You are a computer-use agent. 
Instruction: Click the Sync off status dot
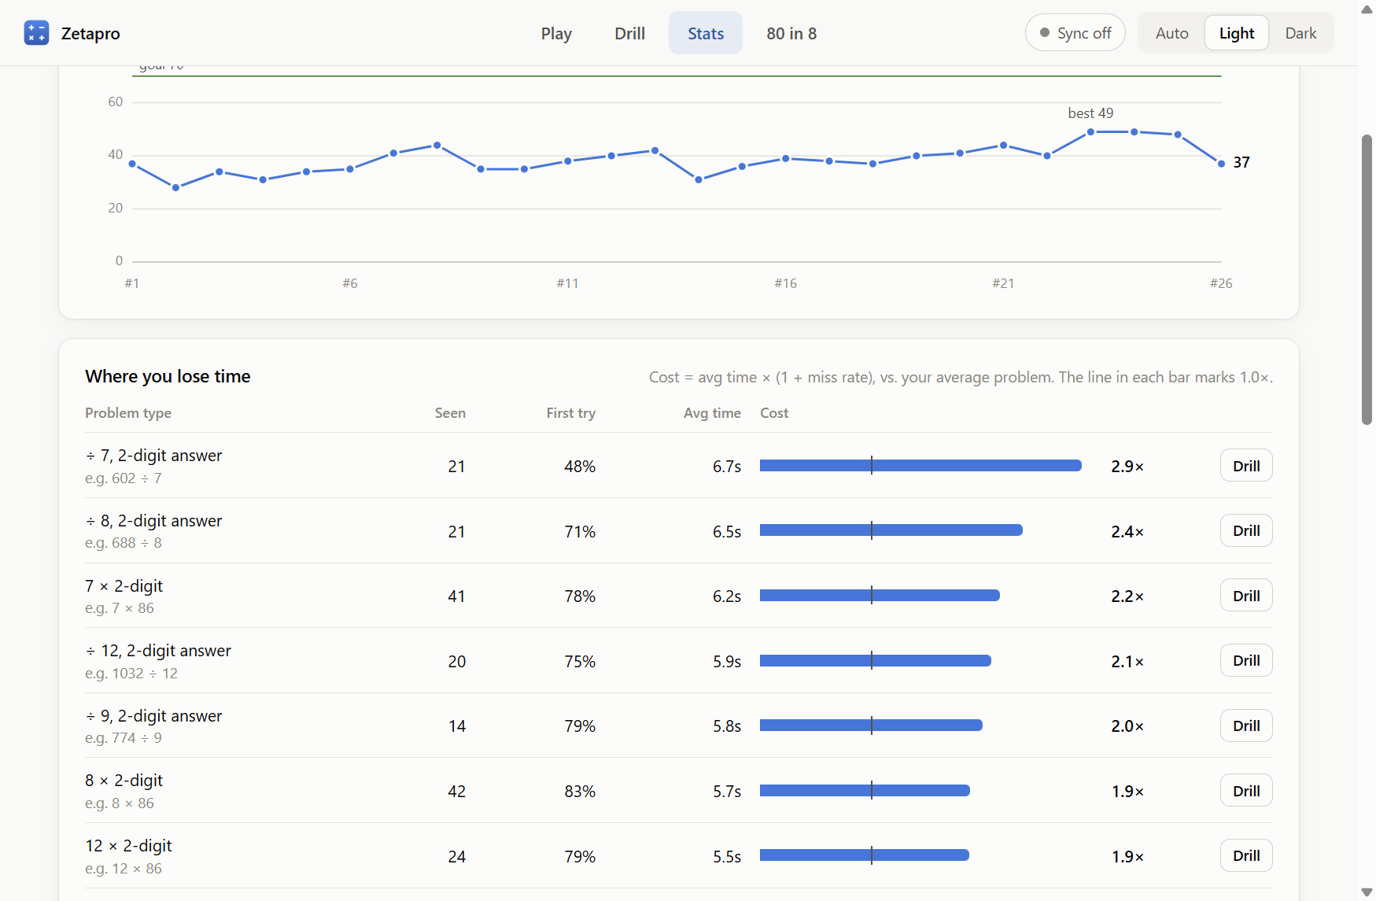click(1045, 33)
